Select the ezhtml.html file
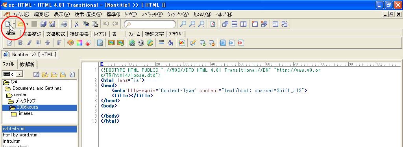 (x=39, y=129)
